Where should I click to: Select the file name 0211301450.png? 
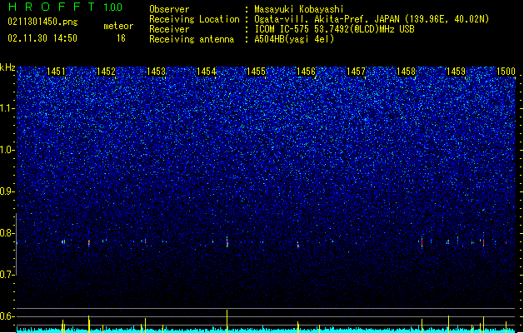[x=42, y=22]
